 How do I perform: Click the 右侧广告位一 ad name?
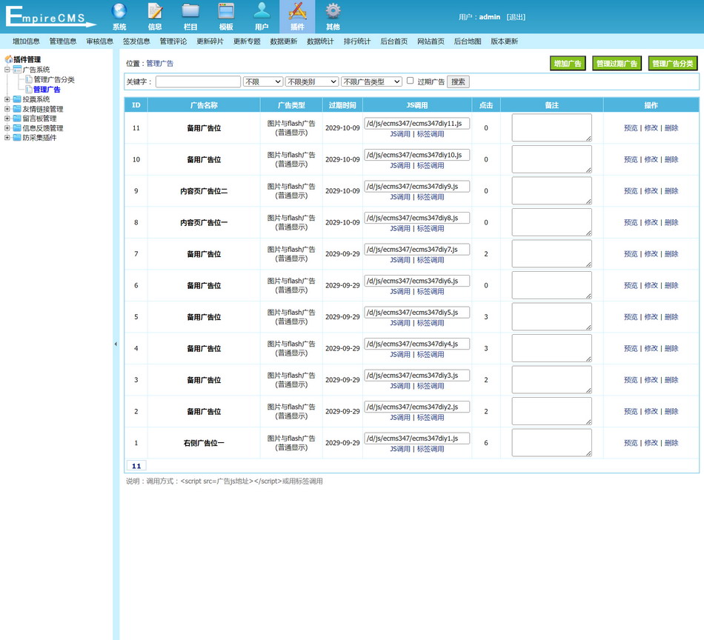(x=204, y=443)
